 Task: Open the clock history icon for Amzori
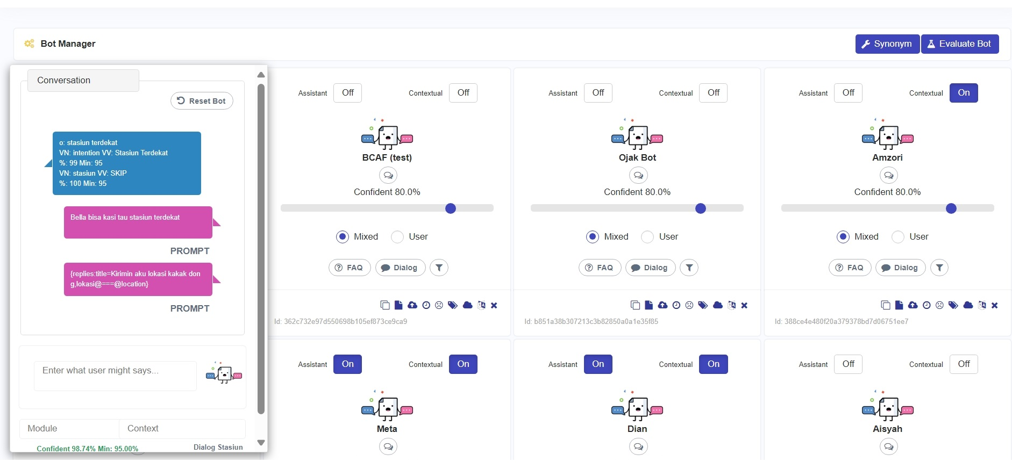pos(927,305)
